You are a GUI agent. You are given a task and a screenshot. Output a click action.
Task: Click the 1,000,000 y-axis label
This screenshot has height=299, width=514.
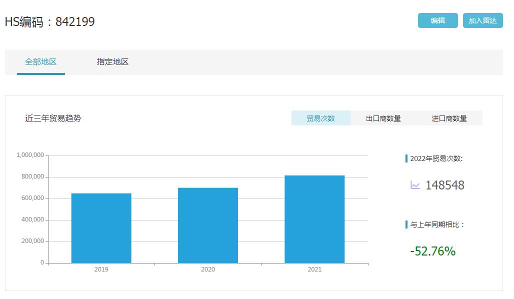tap(30, 155)
